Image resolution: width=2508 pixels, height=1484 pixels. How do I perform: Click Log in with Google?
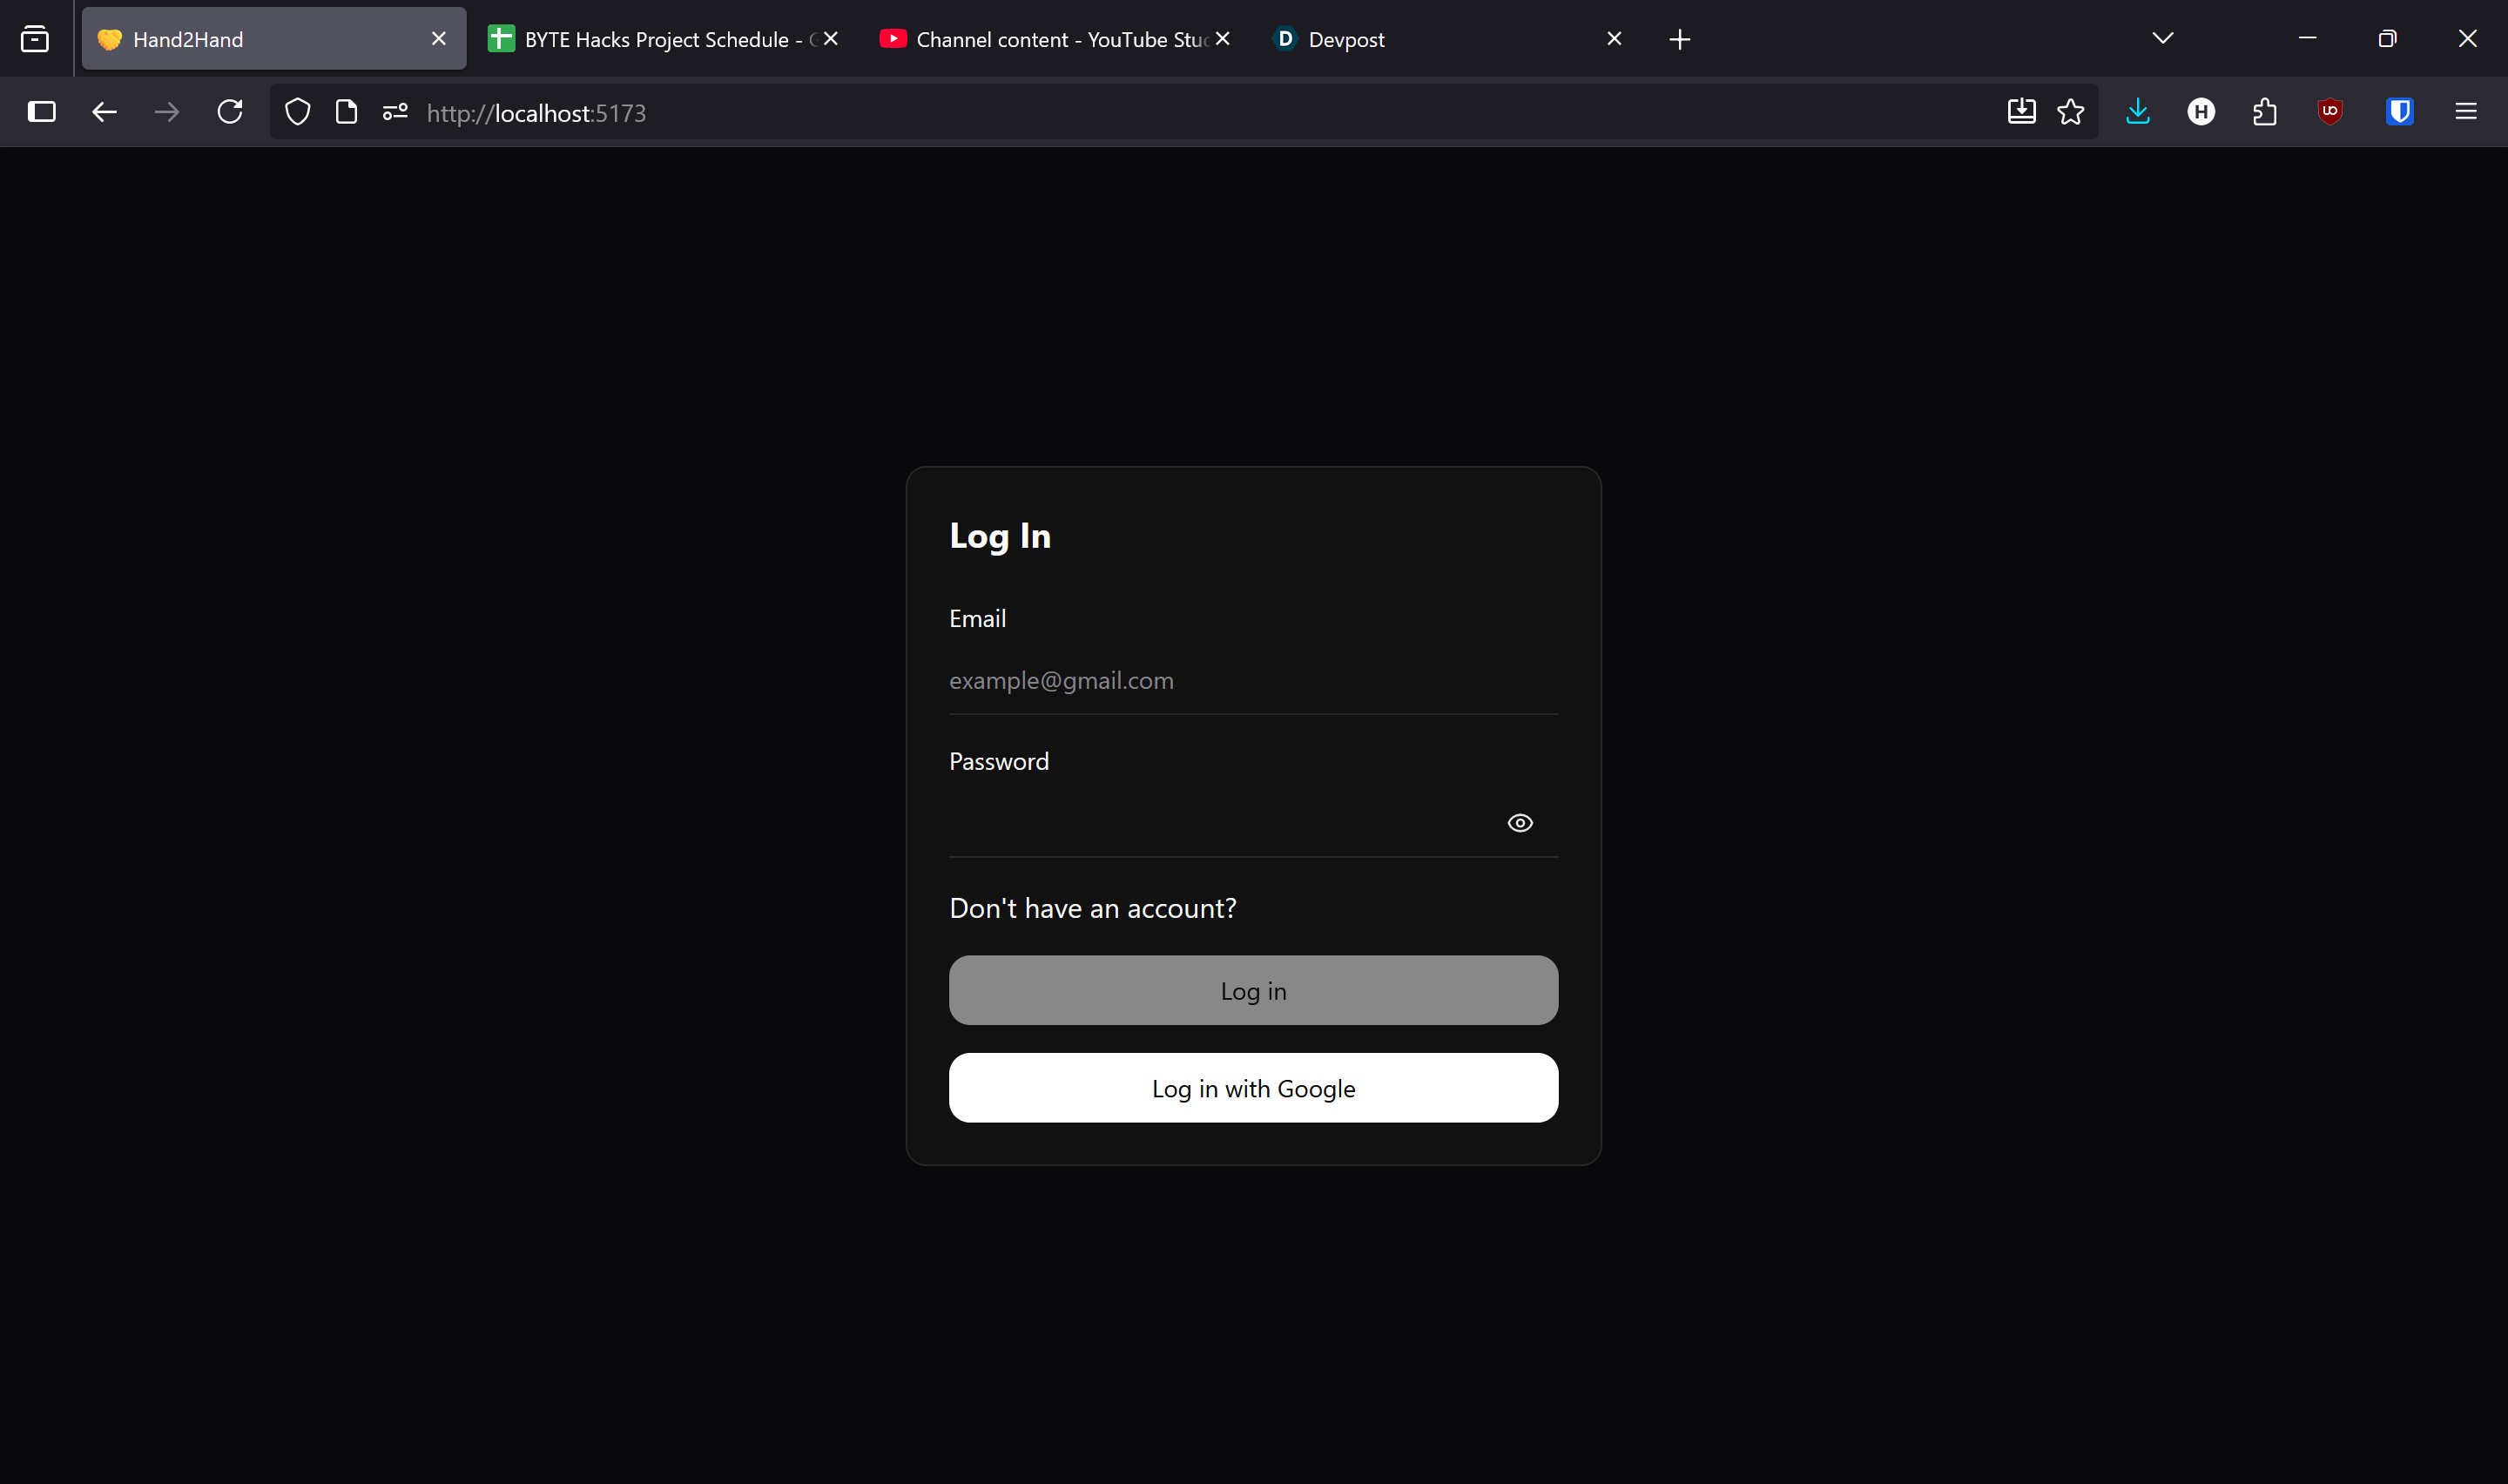1252,1088
